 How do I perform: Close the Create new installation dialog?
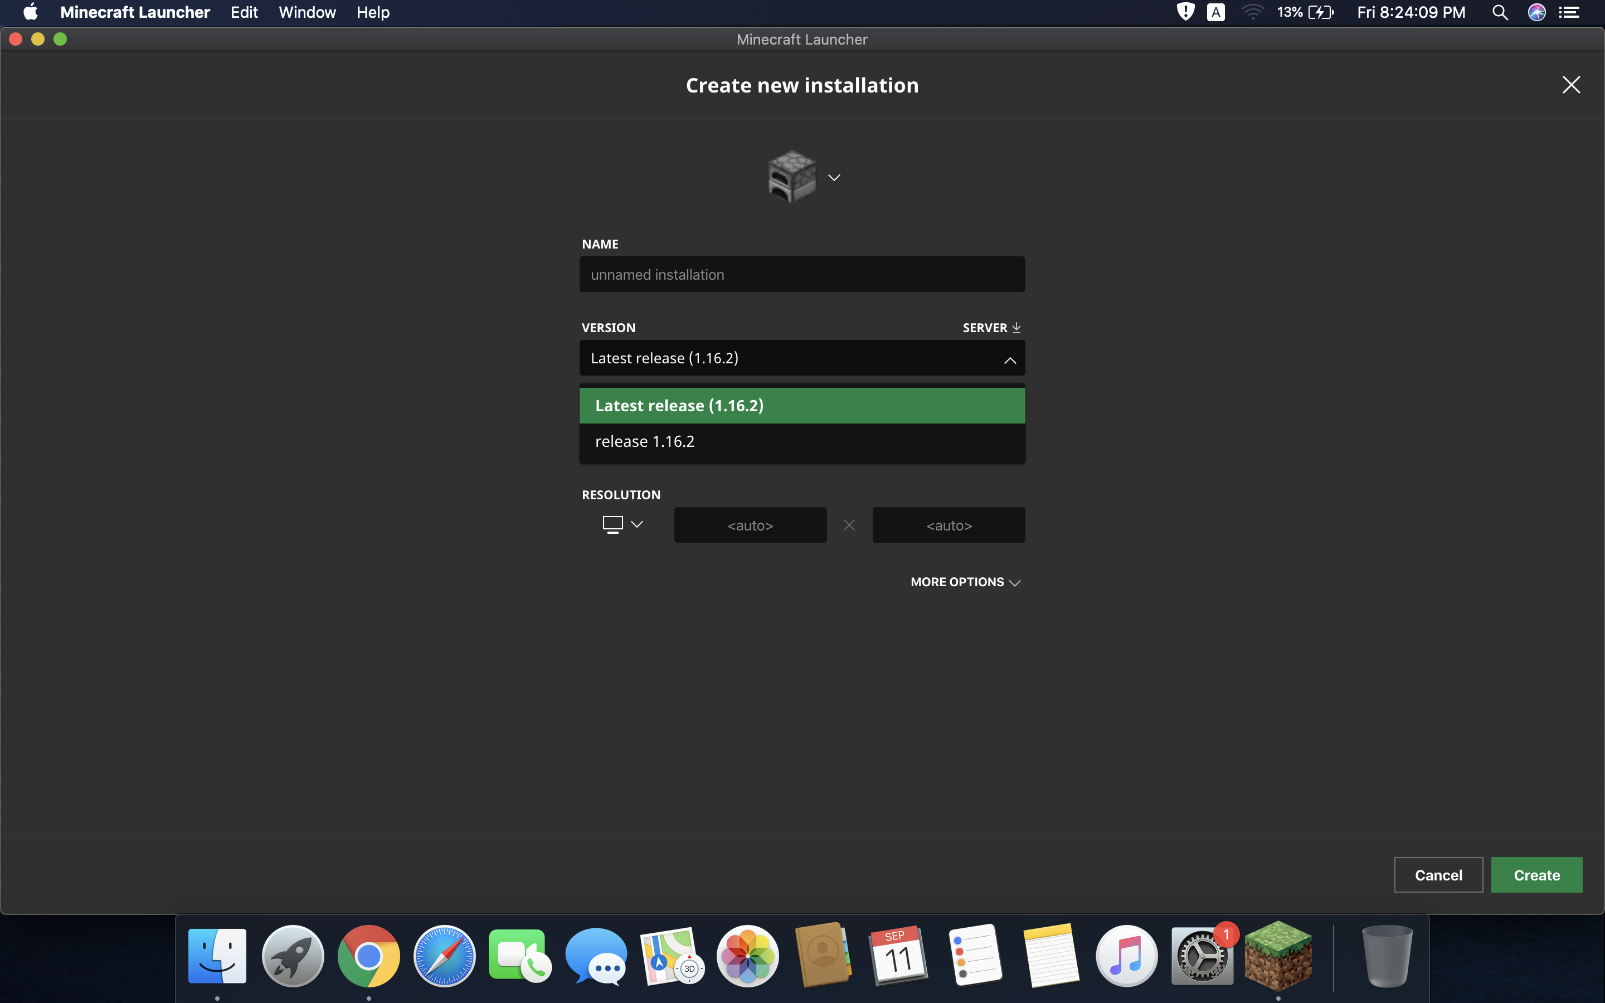(x=1570, y=85)
